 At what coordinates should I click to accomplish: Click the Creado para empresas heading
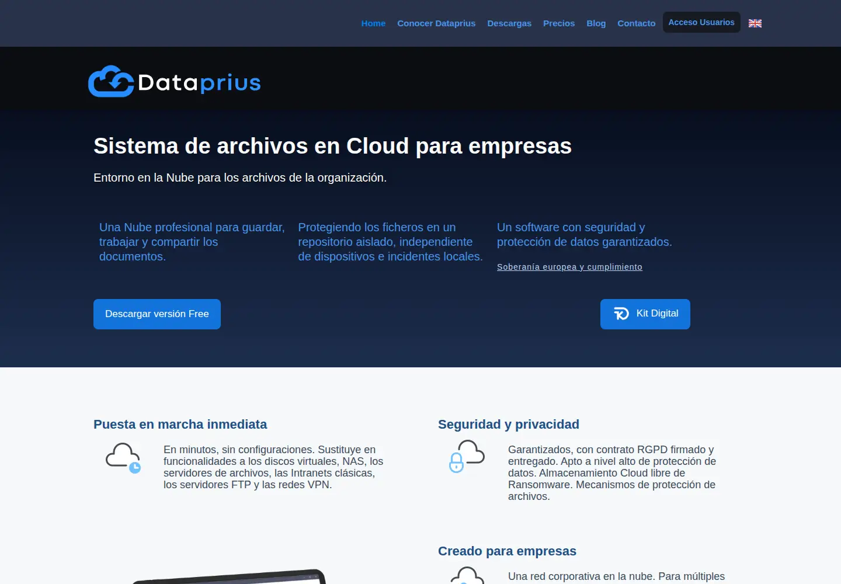tap(507, 551)
